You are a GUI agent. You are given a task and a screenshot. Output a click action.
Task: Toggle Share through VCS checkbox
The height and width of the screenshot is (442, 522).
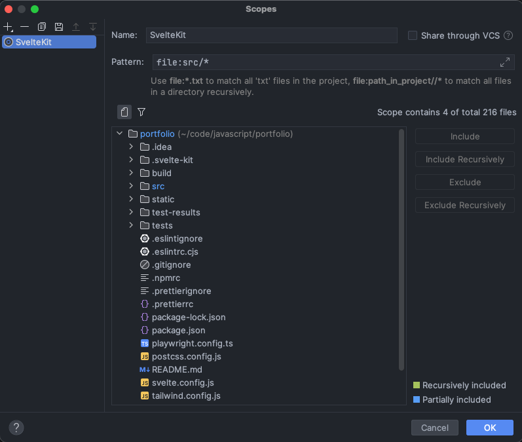pyautogui.click(x=413, y=35)
